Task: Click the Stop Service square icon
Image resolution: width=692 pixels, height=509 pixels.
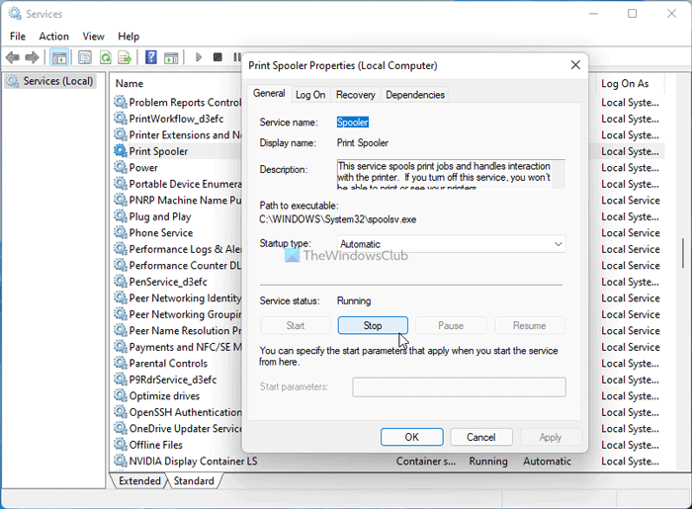Action: [x=217, y=57]
